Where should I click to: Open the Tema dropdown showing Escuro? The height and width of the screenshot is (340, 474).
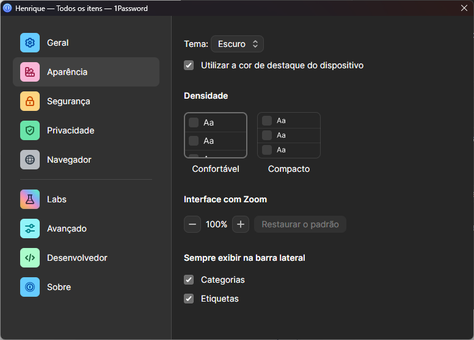tap(237, 44)
